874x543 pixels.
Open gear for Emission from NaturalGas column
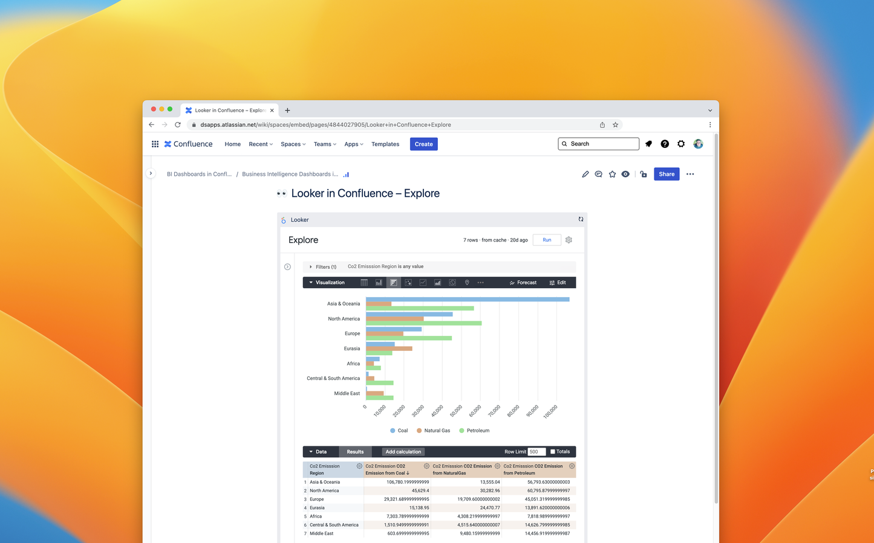497,466
